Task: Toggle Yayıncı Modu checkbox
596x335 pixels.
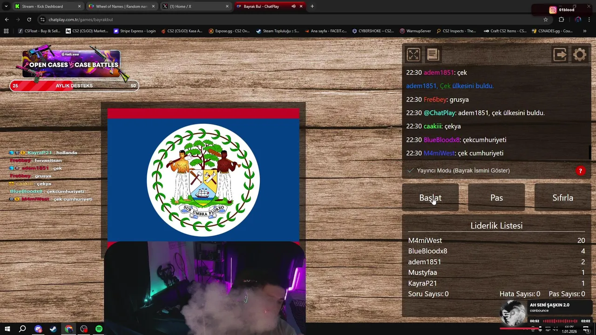Action: coord(410,170)
